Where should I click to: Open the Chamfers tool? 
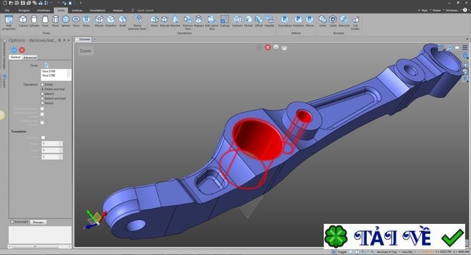tap(110, 21)
